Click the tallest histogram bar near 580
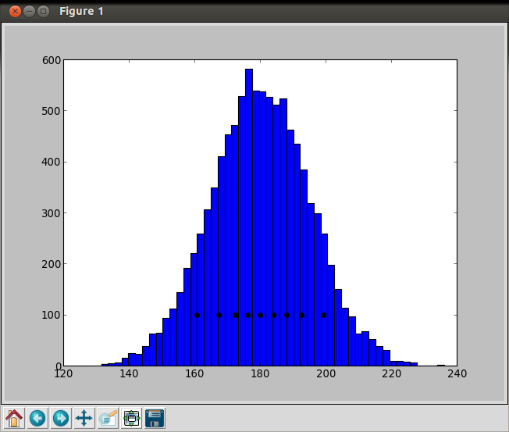 coord(249,217)
